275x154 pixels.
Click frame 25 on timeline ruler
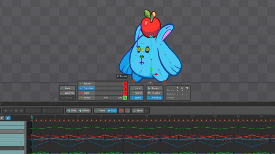click(147, 116)
